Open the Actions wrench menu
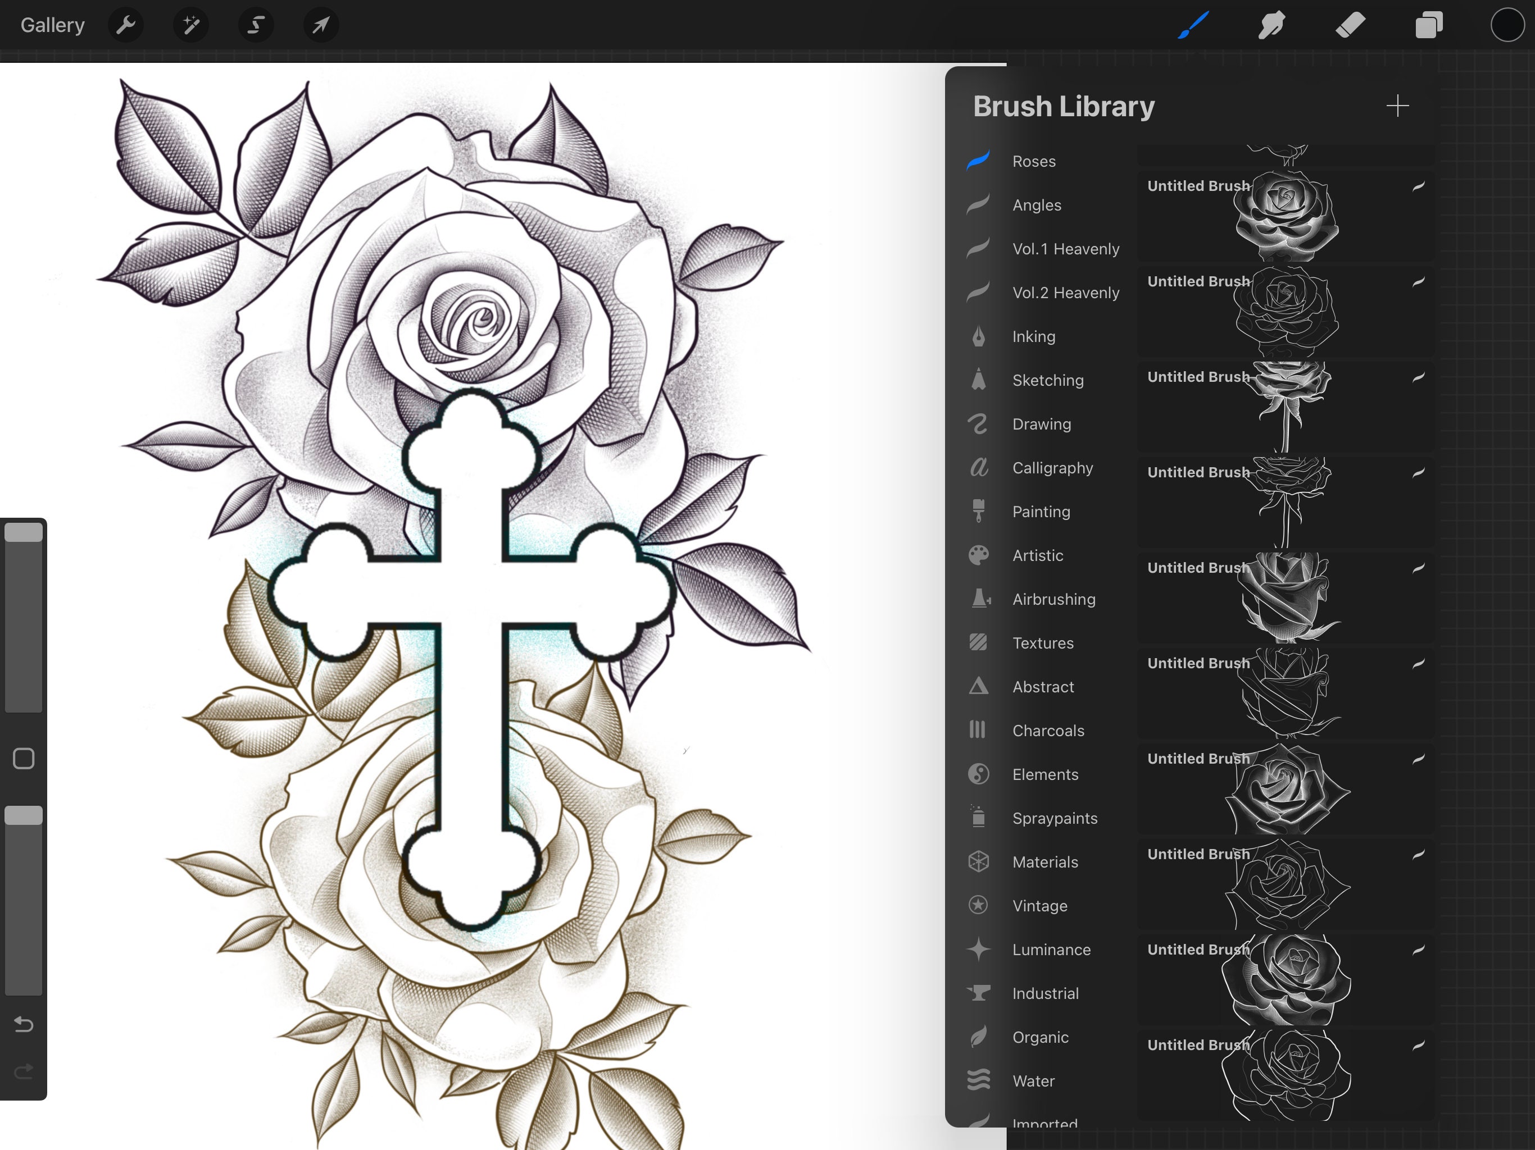Viewport: 1535px width, 1150px height. [126, 26]
